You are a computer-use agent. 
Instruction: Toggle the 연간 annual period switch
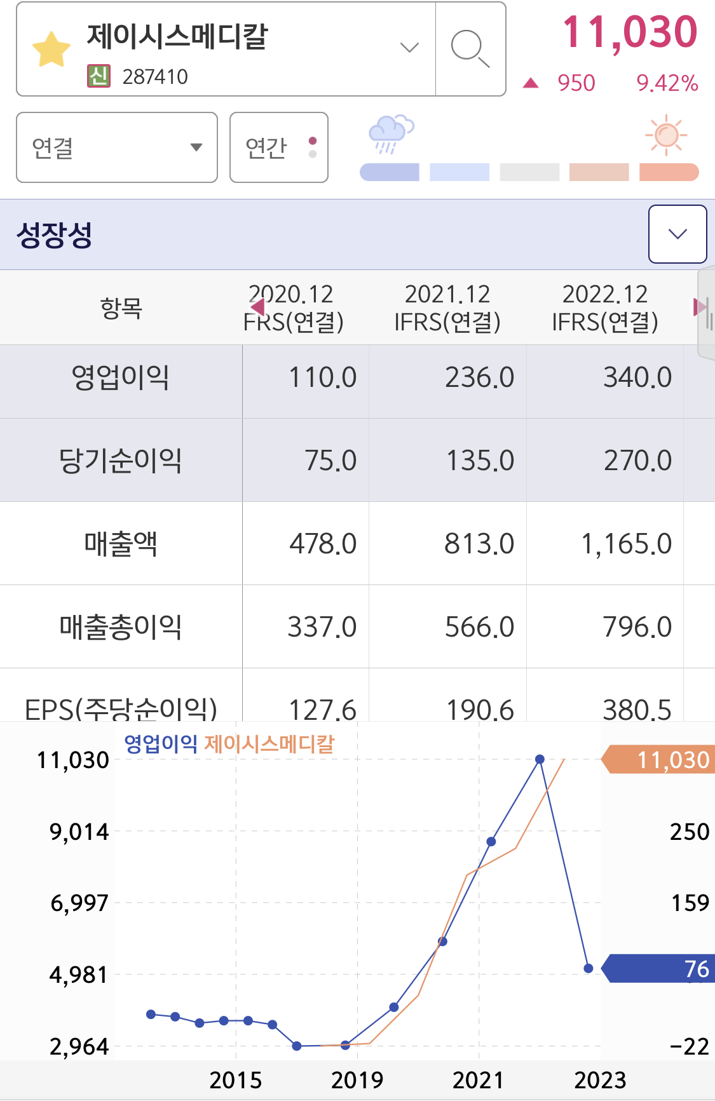point(279,147)
